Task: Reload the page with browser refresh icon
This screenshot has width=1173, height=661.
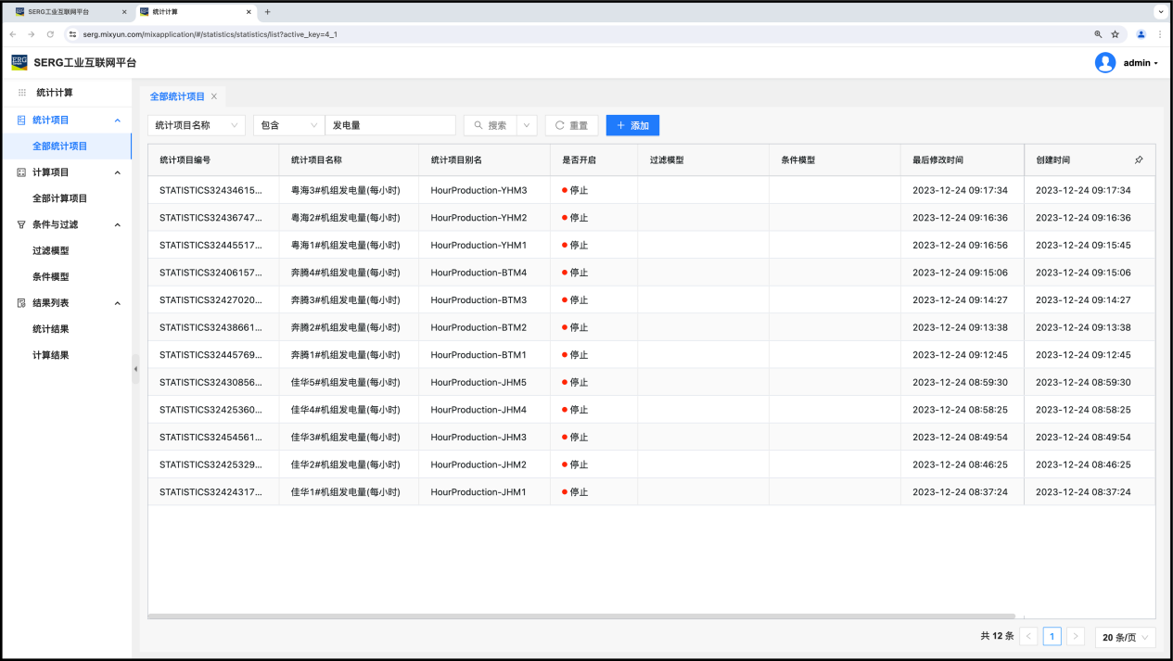Action: 49,34
